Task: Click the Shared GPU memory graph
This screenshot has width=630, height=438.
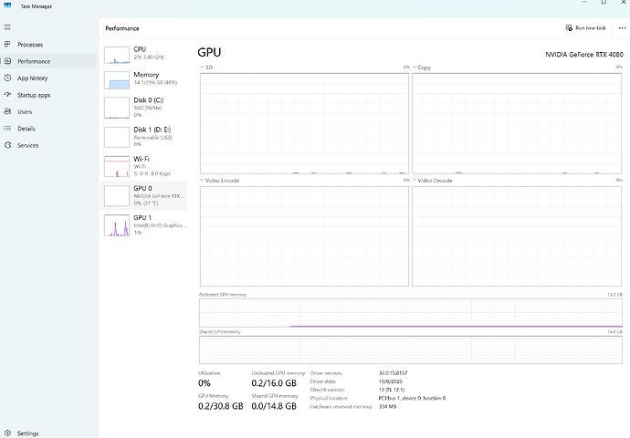Action: coord(411,349)
